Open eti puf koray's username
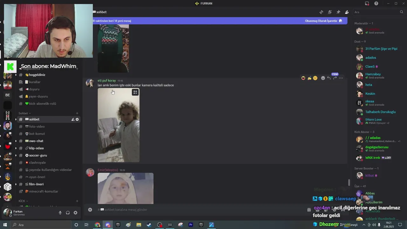407x229 pixels. (107, 80)
